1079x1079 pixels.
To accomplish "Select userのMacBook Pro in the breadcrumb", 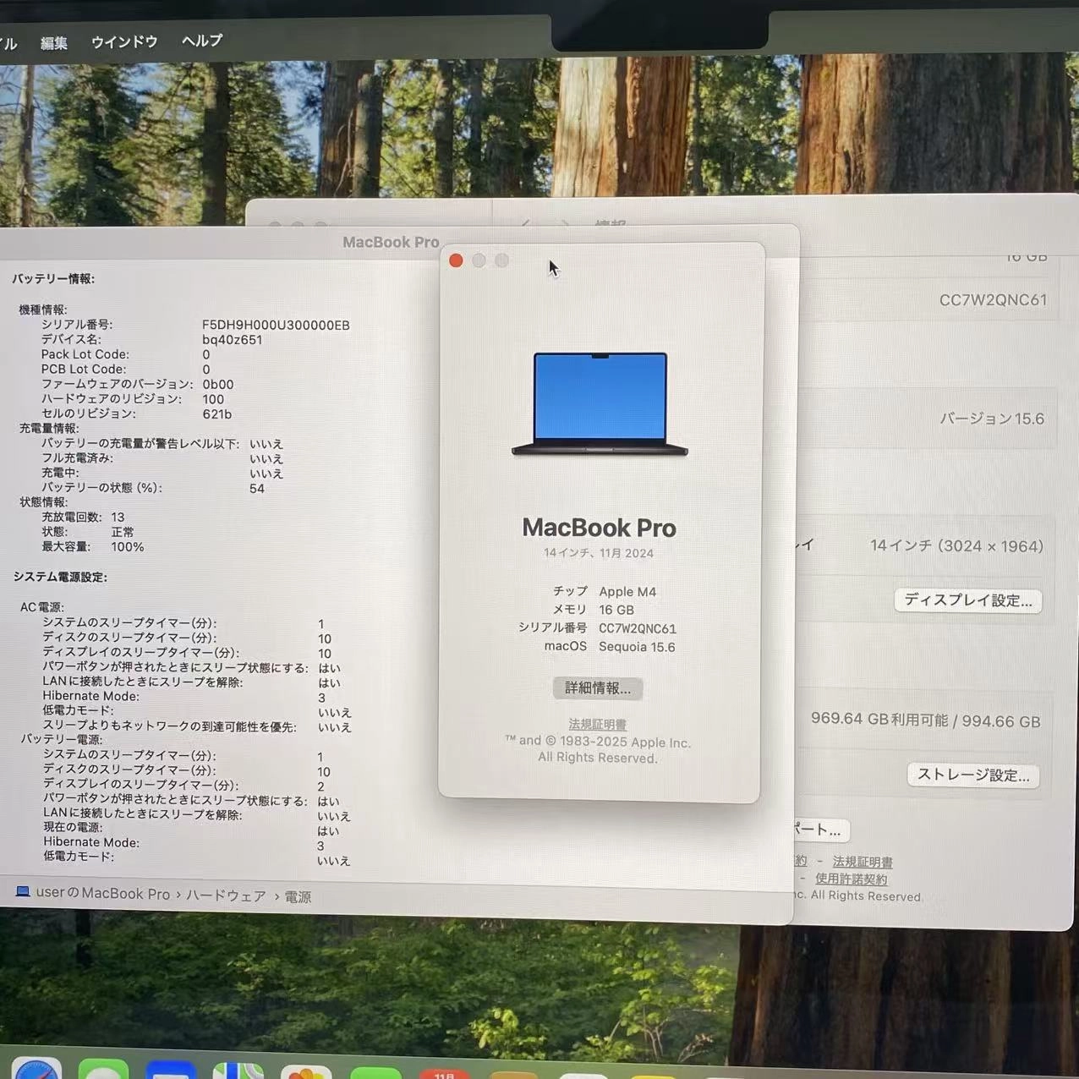I will click(x=101, y=893).
